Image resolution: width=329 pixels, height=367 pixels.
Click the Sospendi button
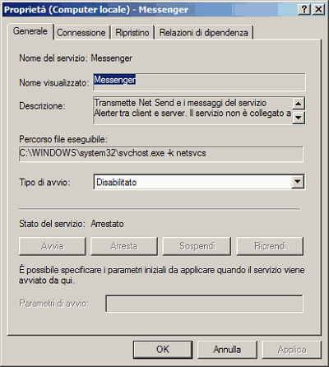coord(197,246)
